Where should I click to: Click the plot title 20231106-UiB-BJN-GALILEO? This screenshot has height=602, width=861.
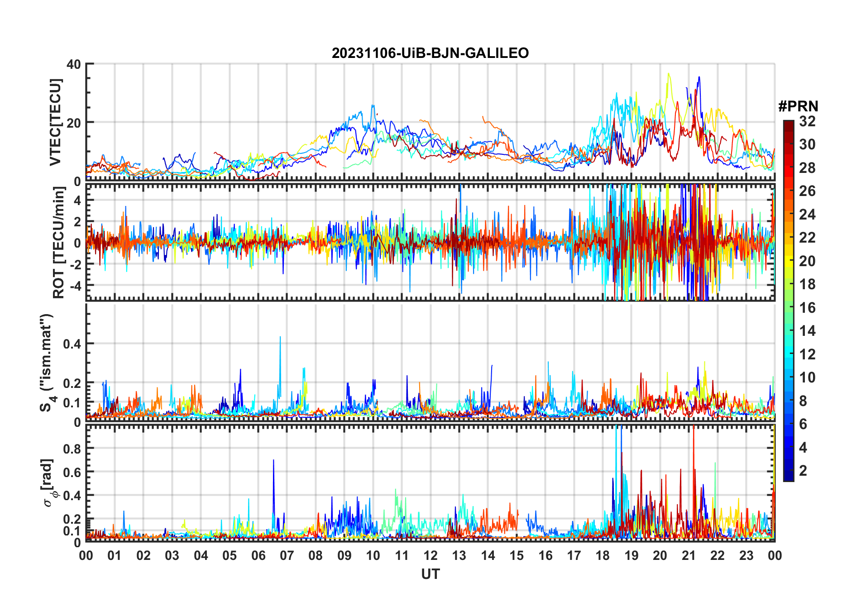(x=430, y=53)
